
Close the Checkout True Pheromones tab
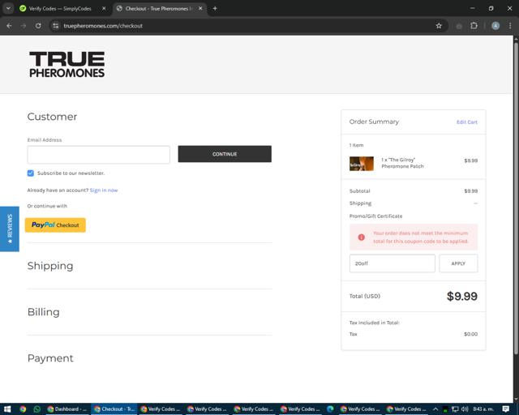(x=200, y=8)
